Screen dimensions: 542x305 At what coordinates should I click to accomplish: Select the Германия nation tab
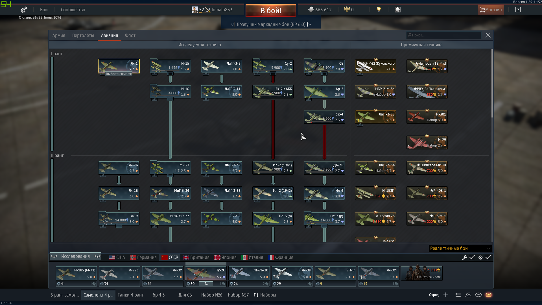click(143, 258)
